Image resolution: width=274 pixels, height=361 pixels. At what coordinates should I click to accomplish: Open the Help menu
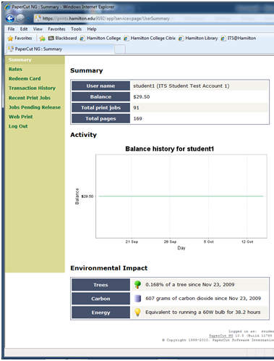point(92,29)
